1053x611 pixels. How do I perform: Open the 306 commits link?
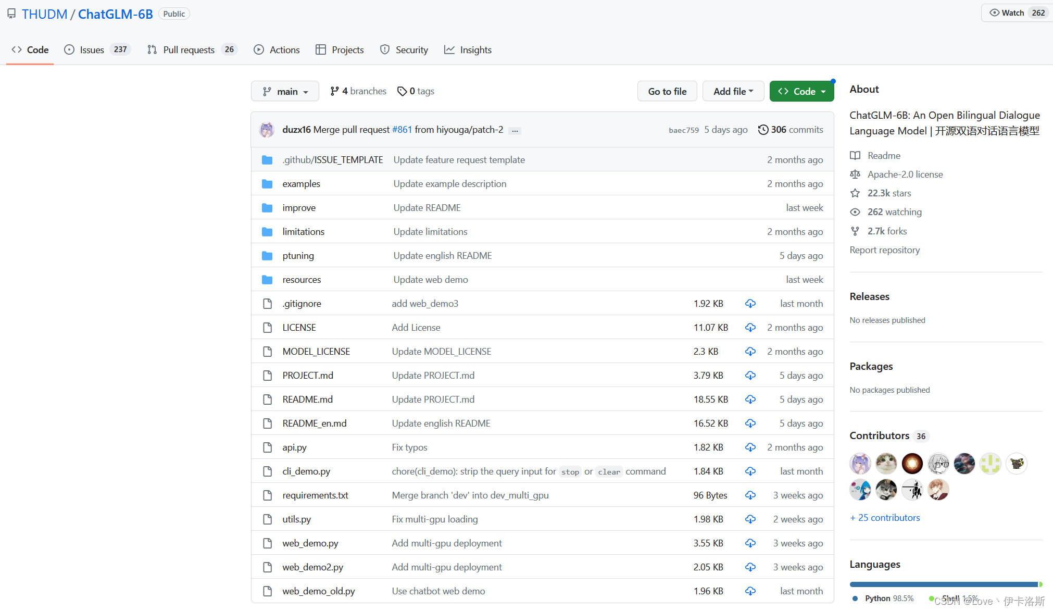pyautogui.click(x=791, y=130)
